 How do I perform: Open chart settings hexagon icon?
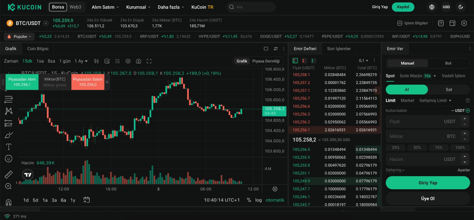tap(128, 61)
